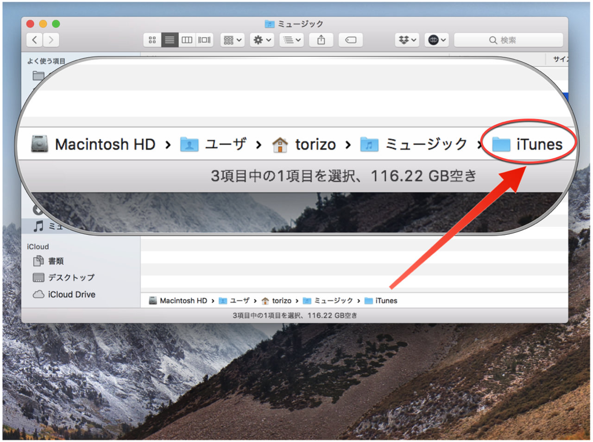This screenshot has width=593, height=442.
Task: Zoom the Finder window with the green button
Action: pos(56,24)
